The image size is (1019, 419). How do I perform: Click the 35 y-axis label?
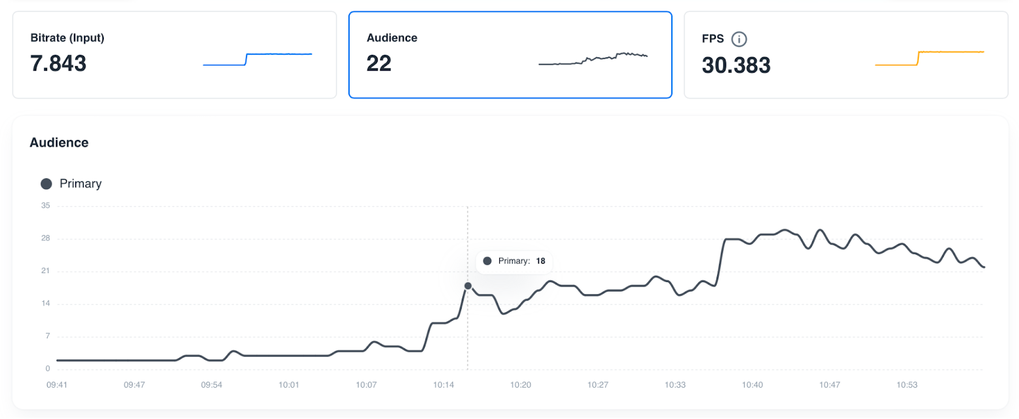pos(45,206)
